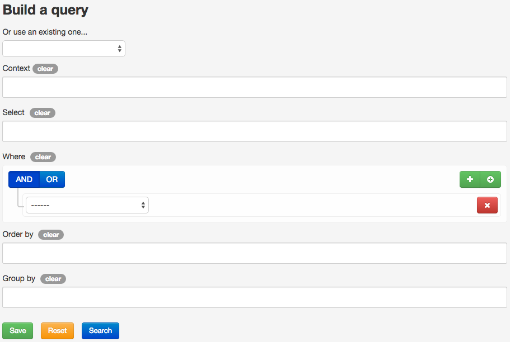Clear the Where conditions
The width and height of the screenshot is (510, 342).
[43, 157]
